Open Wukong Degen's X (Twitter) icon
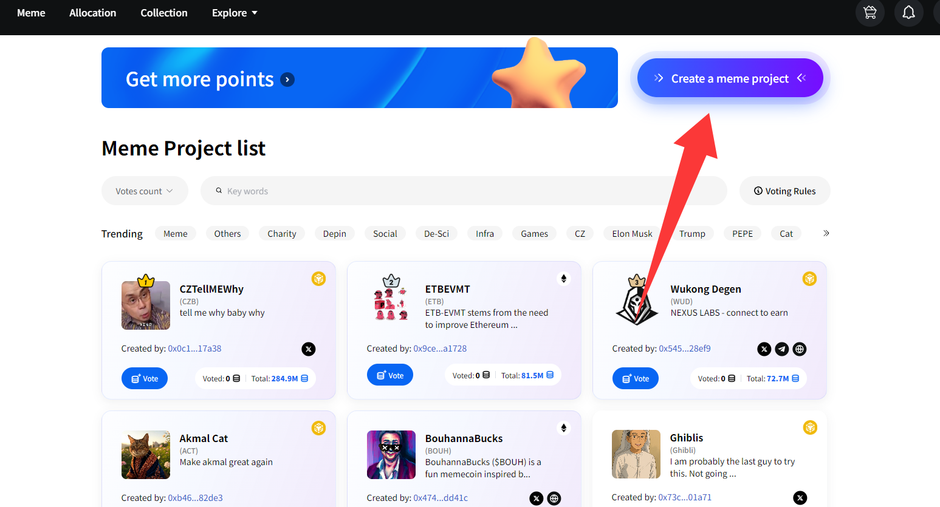Screen dimensions: 940x507 764,349
